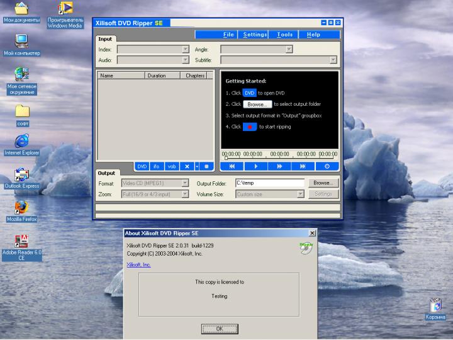
Task: Click the fast-forward preview button
Action: pos(279,166)
